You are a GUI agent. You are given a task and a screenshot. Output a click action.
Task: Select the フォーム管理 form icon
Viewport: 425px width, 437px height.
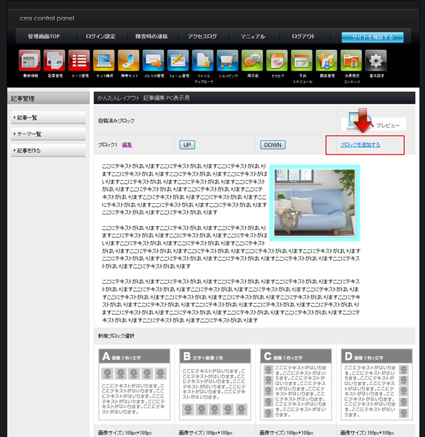click(178, 61)
